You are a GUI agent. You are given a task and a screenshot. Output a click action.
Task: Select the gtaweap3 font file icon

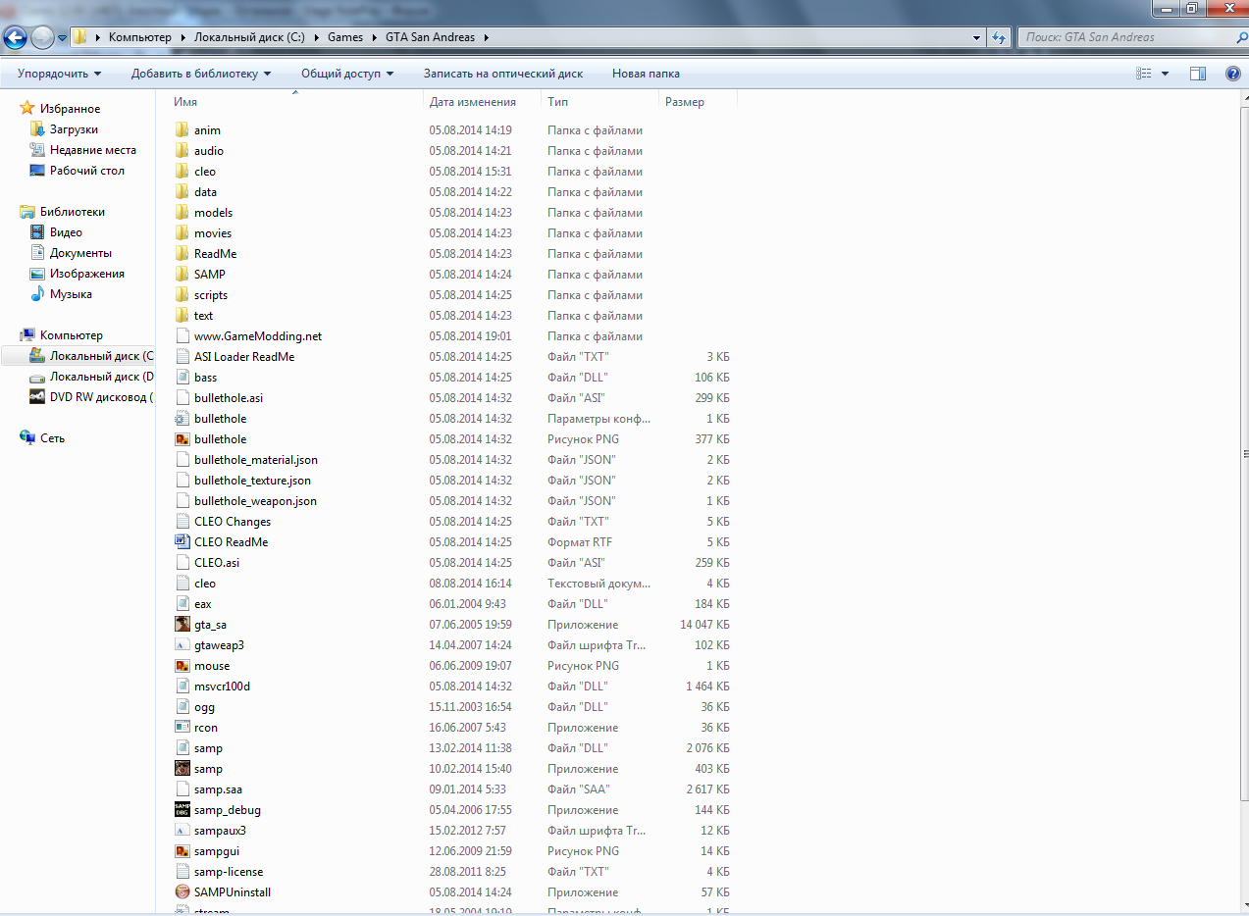point(182,645)
